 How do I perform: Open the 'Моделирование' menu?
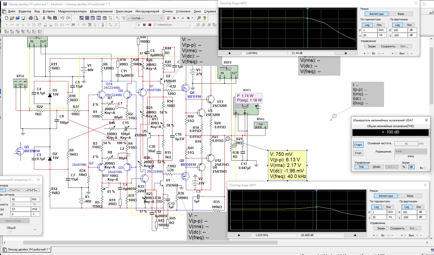(x=101, y=11)
